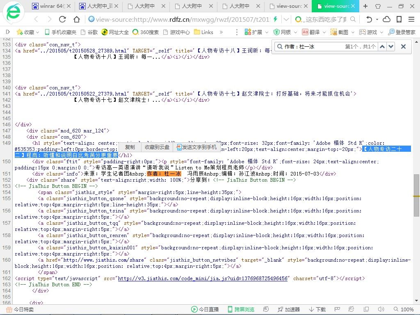Adjust the 100% page zoom control
This screenshot has height=315, width=420.
(x=404, y=309)
